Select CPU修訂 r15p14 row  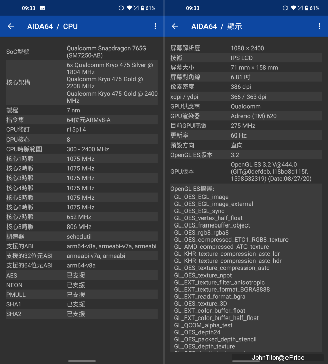(82, 129)
